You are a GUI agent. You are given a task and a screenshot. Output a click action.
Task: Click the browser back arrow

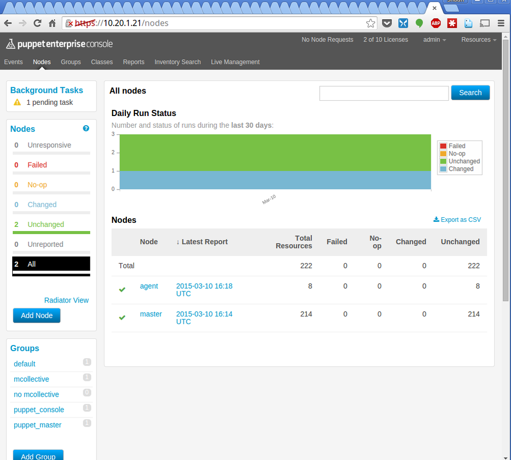[8, 23]
